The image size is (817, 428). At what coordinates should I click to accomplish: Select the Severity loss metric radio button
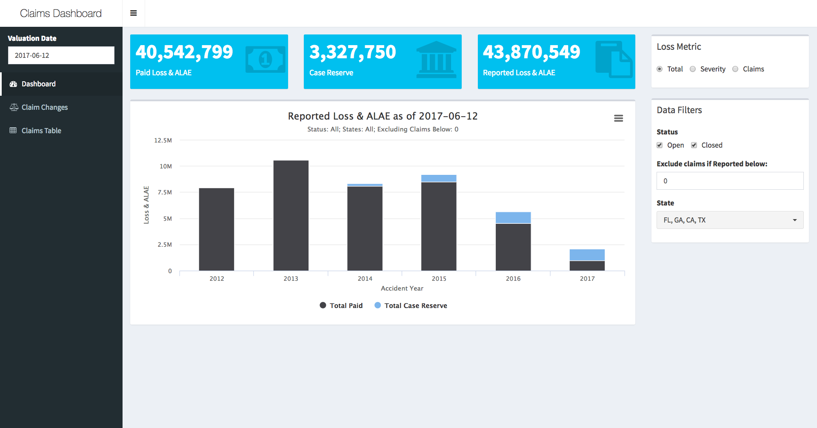[692, 68]
